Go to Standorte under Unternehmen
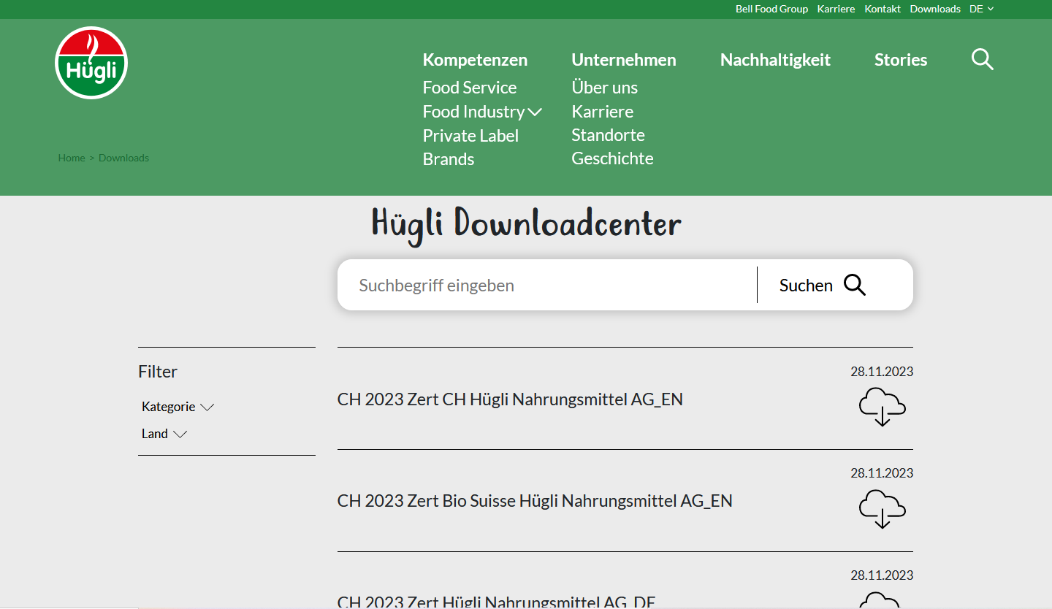1052x609 pixels. click(x=608, y=135)
